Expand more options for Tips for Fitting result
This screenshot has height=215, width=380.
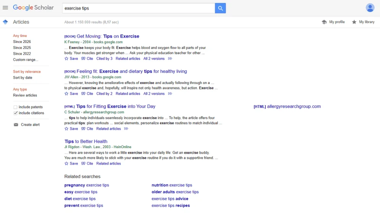[126, 128]
